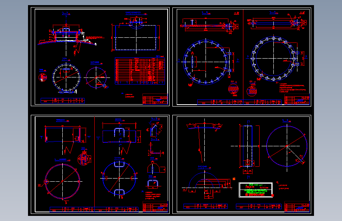Pick the cylindrical shell side view in bottom-left sheet

click(x=63, y=134)
